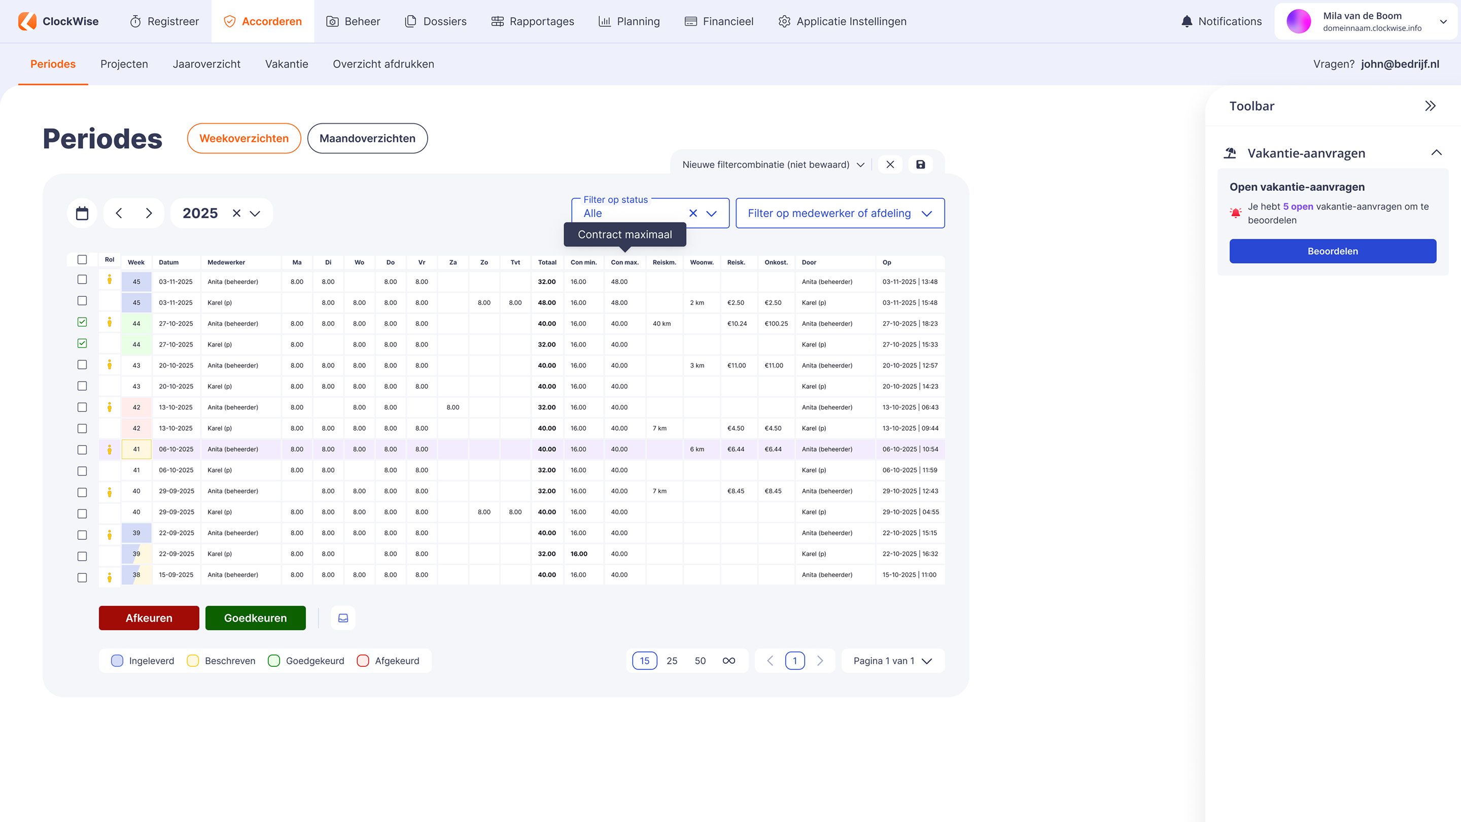Switch to the Jaaroverzicht tab
The image size is (1461, 822).
(x=206, y=64)
